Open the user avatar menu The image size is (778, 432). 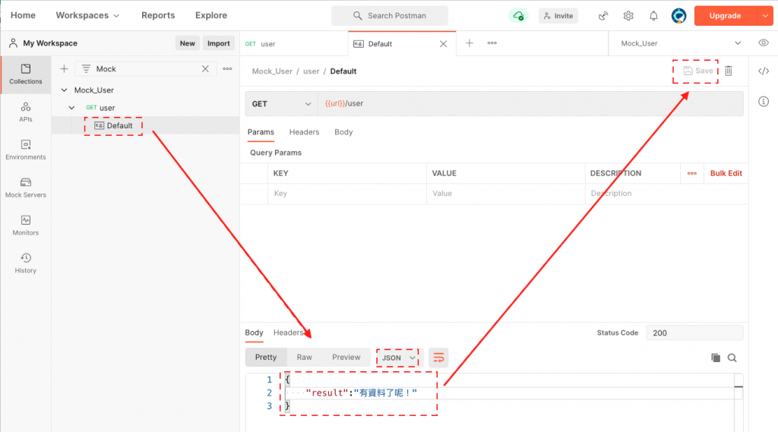pyautogui.click(x=678, y=16)
